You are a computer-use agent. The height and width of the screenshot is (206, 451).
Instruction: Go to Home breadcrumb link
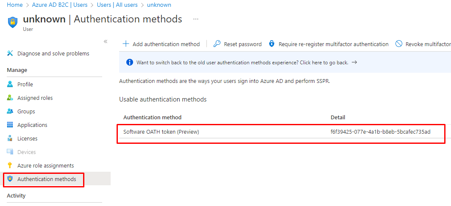15,5
